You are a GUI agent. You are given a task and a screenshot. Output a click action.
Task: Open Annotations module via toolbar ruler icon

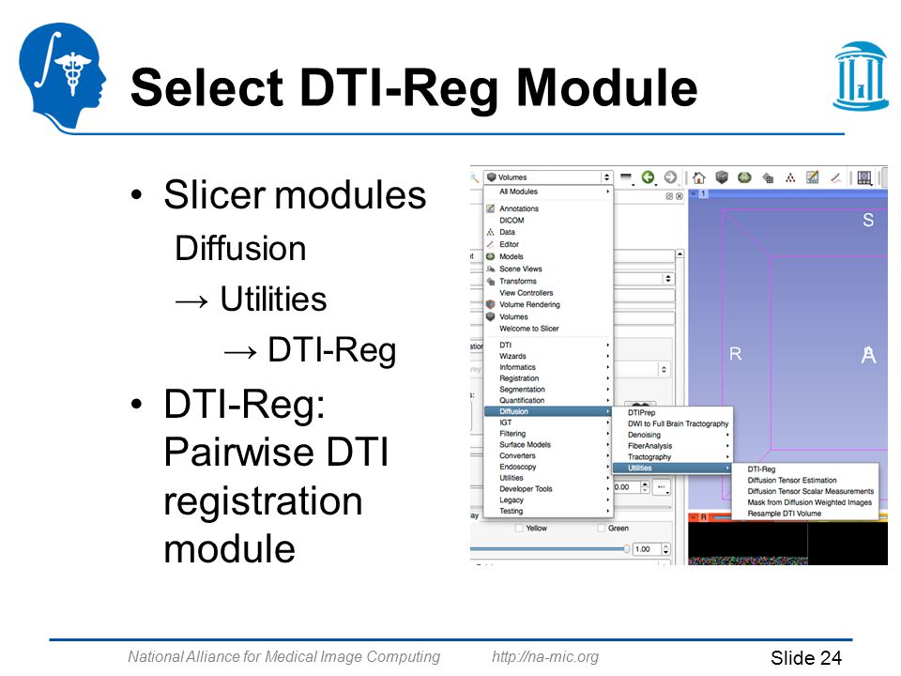[813, 177]
